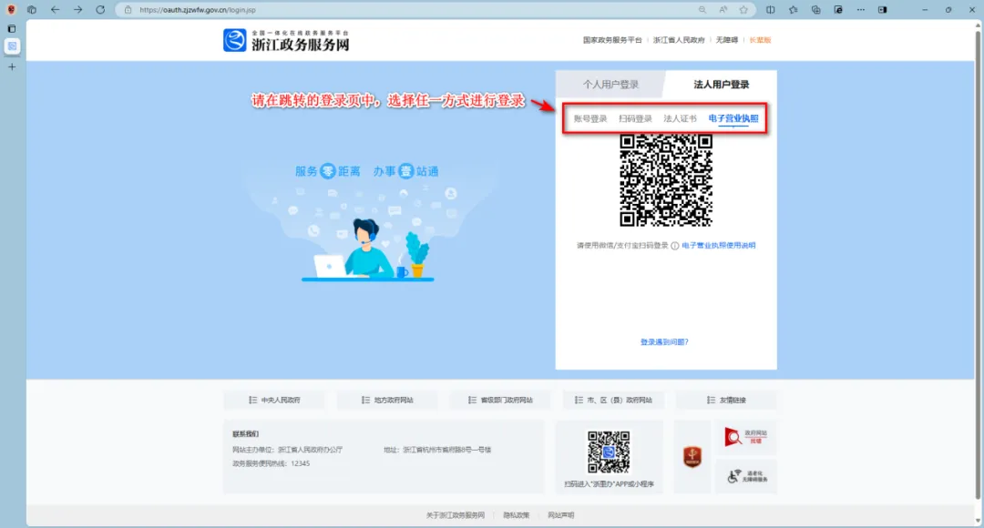This screenshot has height=528, width=984.
Task: Select the 电子营业执照 login tab
Action: tap(733, 118)
